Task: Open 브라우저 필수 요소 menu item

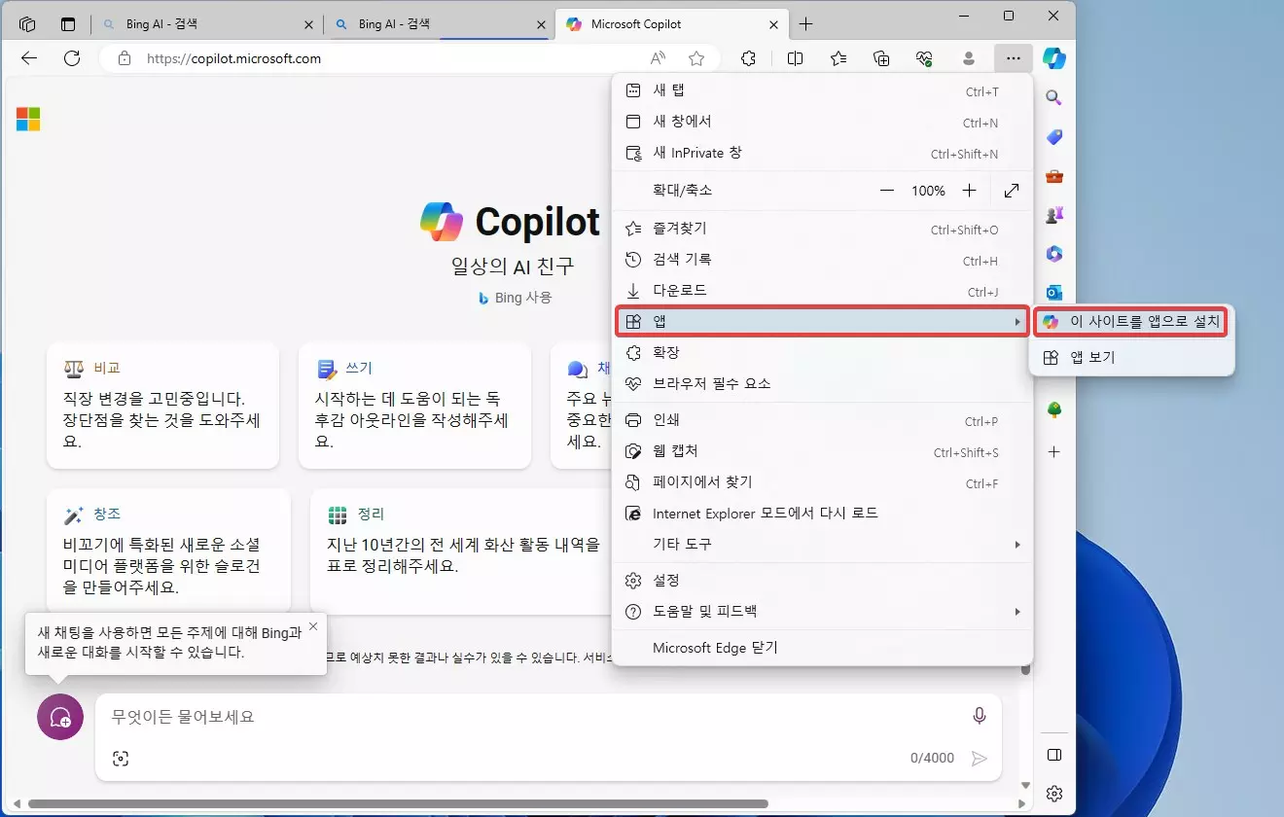Action: (822, 383)
